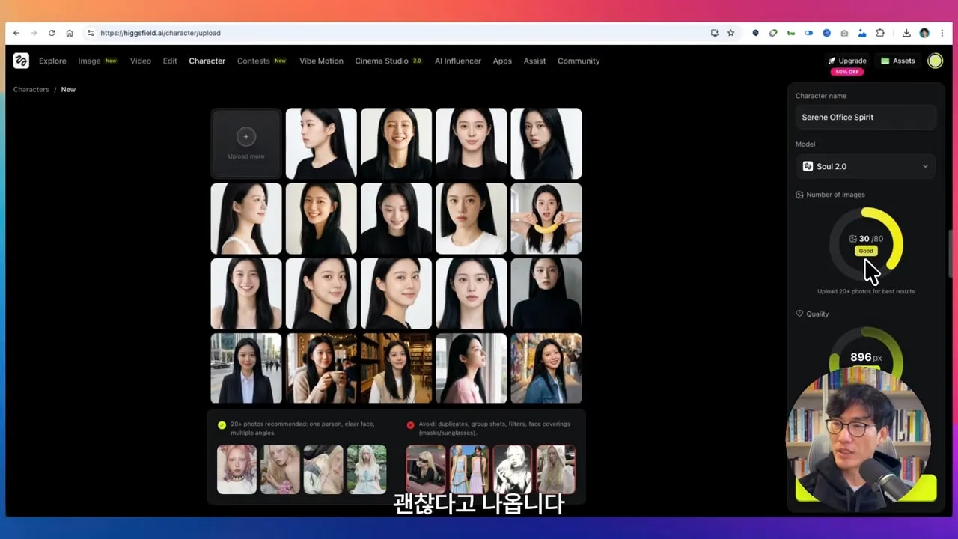This screenshot has height=539, width=958.
Task: Switch to the Character tab
Action: [207, 61]
